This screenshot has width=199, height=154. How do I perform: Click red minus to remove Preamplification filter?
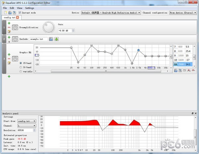(x=9, y=27)
